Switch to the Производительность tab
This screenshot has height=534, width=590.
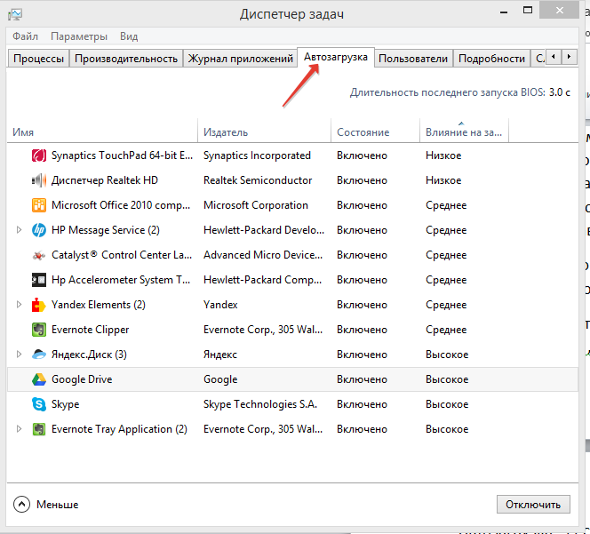[x=126, y=59]
